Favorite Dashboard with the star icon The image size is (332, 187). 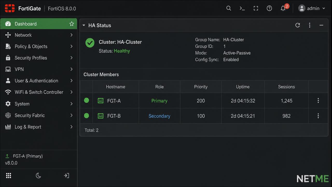coord(72,24)
